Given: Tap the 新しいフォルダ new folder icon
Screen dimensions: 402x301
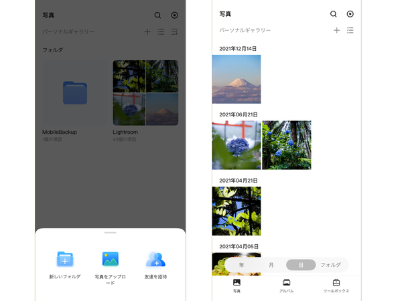Looking at the screenshot, I should pyautogui.click(x=65, y=259).
